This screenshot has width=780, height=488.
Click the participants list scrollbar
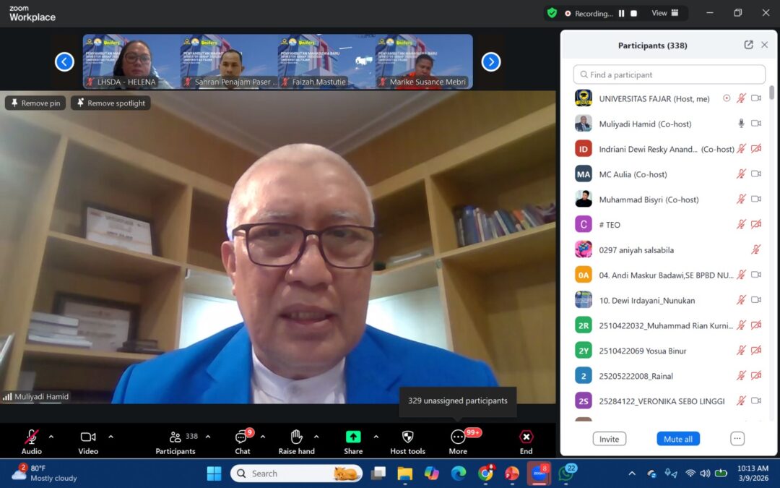[771, 94]
